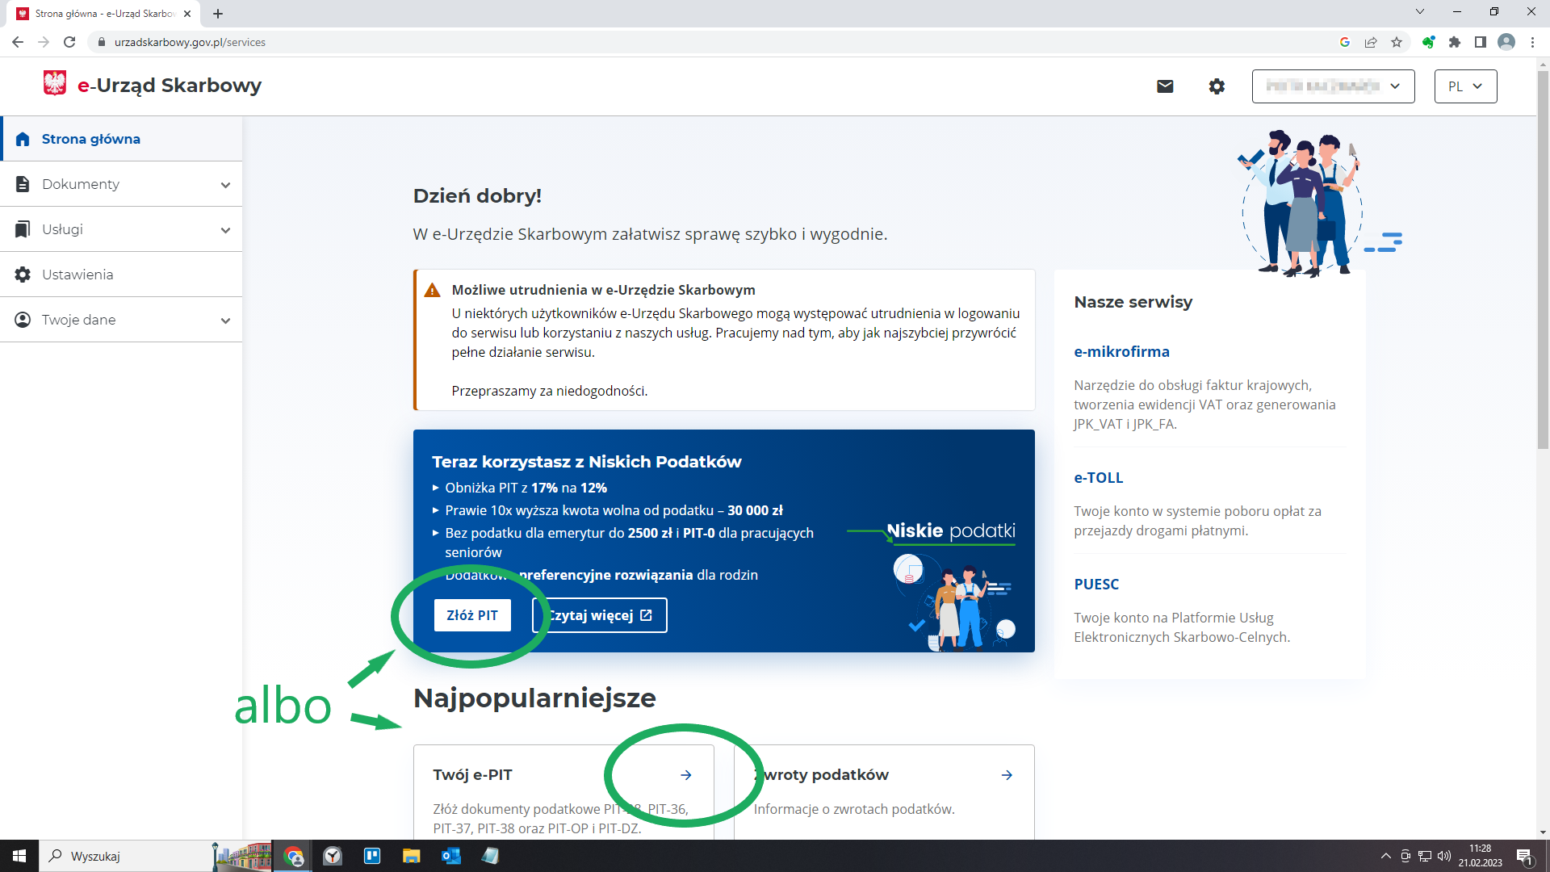Open Chrome profile avatar icon
This screenshot has height=872, width=1550.
coord(1506,42)
